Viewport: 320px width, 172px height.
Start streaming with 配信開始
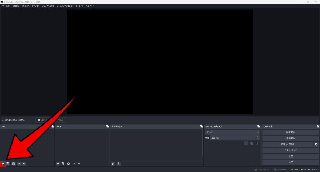290,132
